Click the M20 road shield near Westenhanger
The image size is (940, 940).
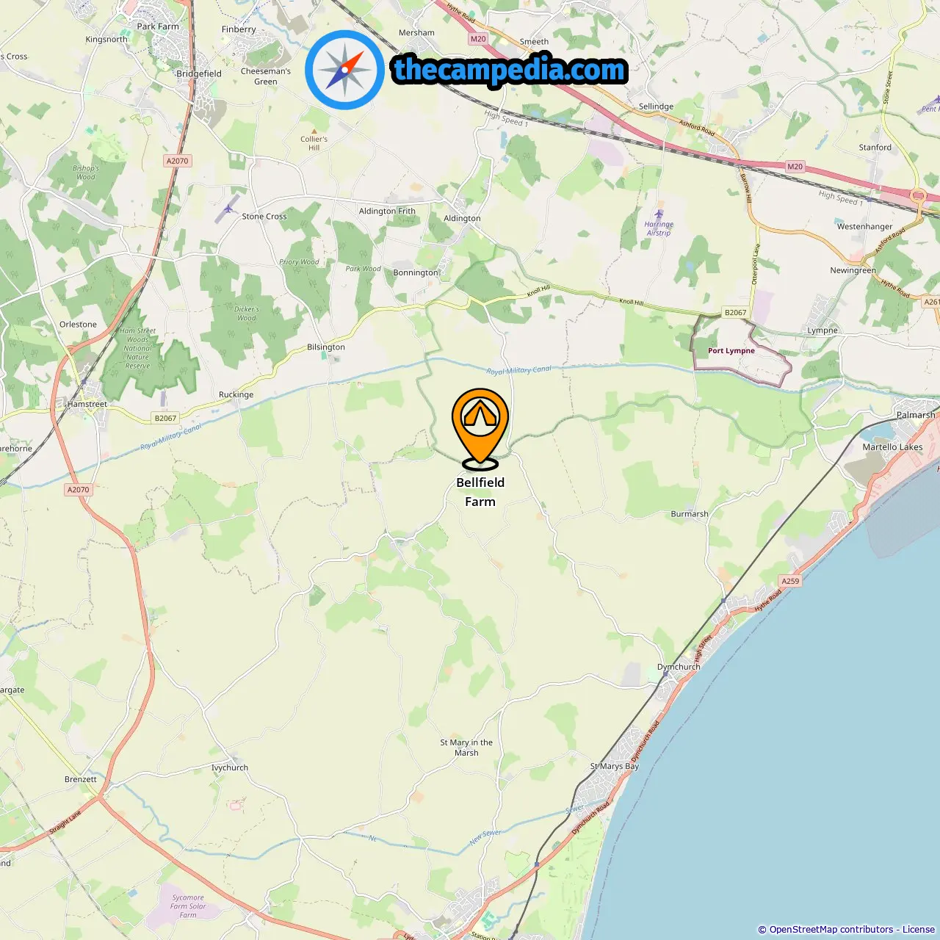tap(795, 167)
